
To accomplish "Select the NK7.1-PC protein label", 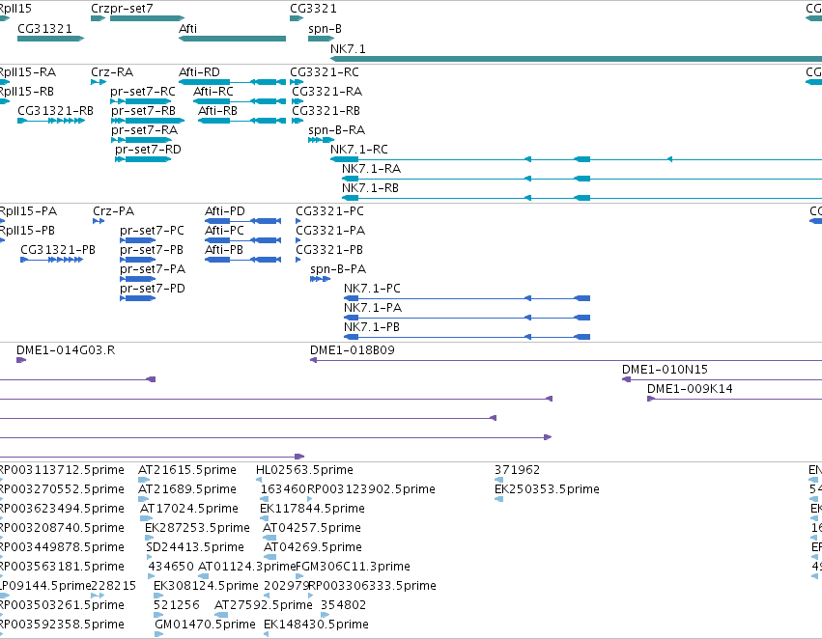I will click(x=372, y=290).
